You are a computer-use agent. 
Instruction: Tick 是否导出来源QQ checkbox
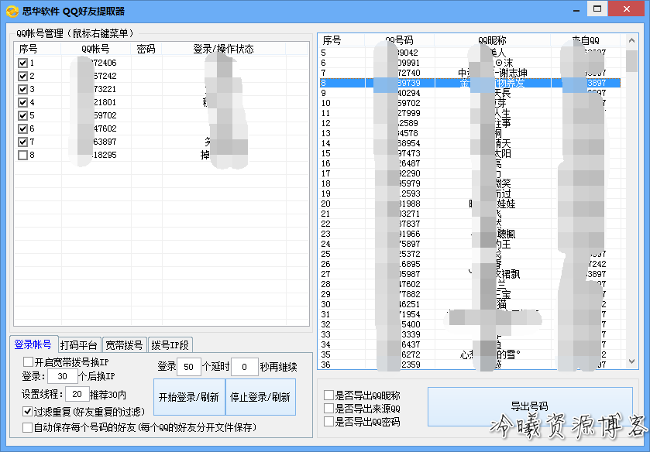click(328, 409)
